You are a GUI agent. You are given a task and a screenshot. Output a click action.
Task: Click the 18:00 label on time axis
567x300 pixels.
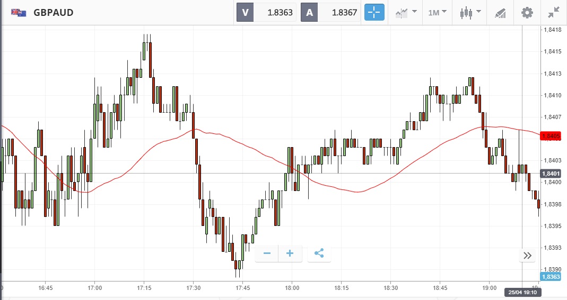[x=292, y=288]
